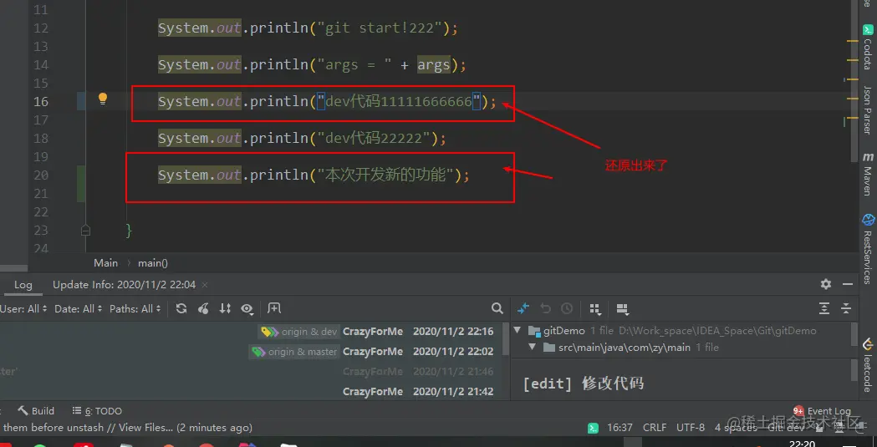Viewport: 877px width, 447px height.
Task: Click the 16:37 caret position indicator
Action: pos(620,428)
